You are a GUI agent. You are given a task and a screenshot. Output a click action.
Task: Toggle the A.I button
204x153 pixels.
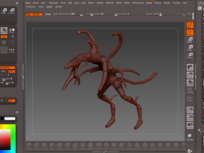pyautogui.click(x=12, y=100)
